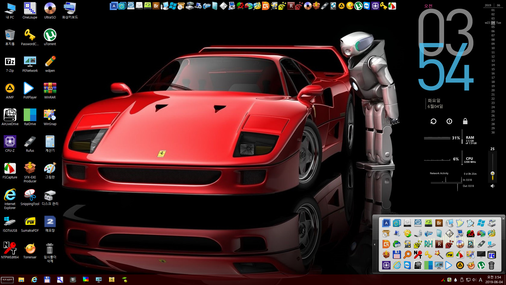Click the START button on taskbar
The width and height of the screenshot is (506, 285).
(x=7, y=280)
